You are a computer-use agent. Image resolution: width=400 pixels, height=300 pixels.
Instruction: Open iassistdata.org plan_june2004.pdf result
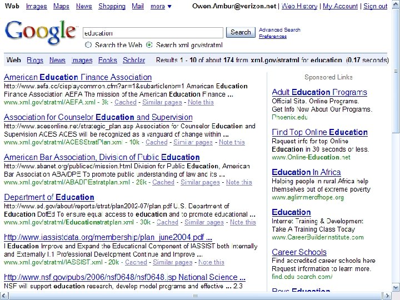[108, 237]
